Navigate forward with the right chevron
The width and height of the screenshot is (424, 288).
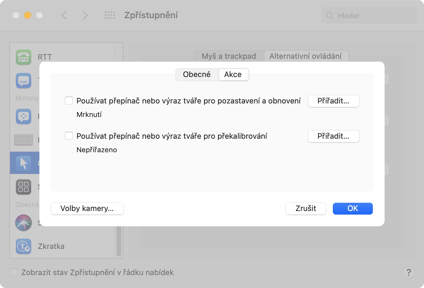(85, 15)
